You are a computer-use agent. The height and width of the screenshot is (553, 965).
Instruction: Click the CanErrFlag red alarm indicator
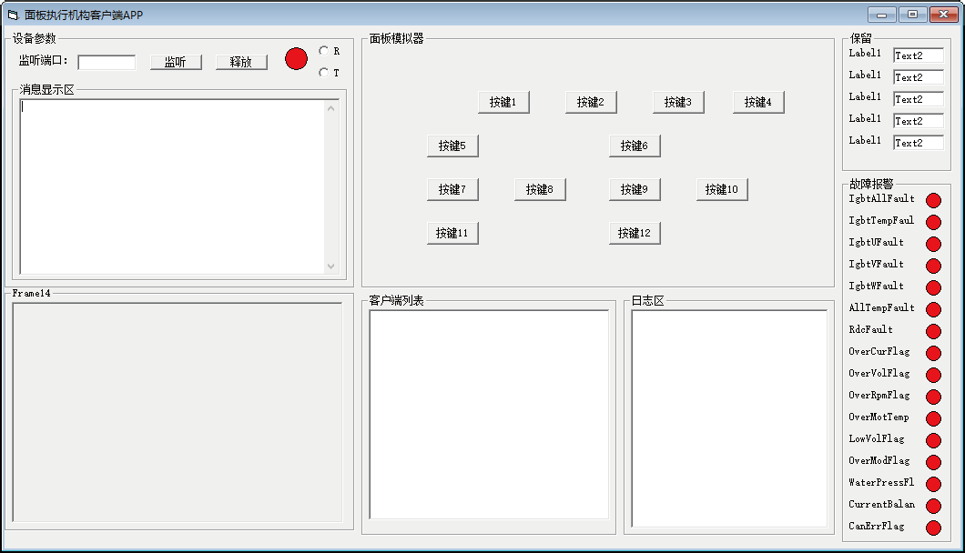tap(933, 528)
